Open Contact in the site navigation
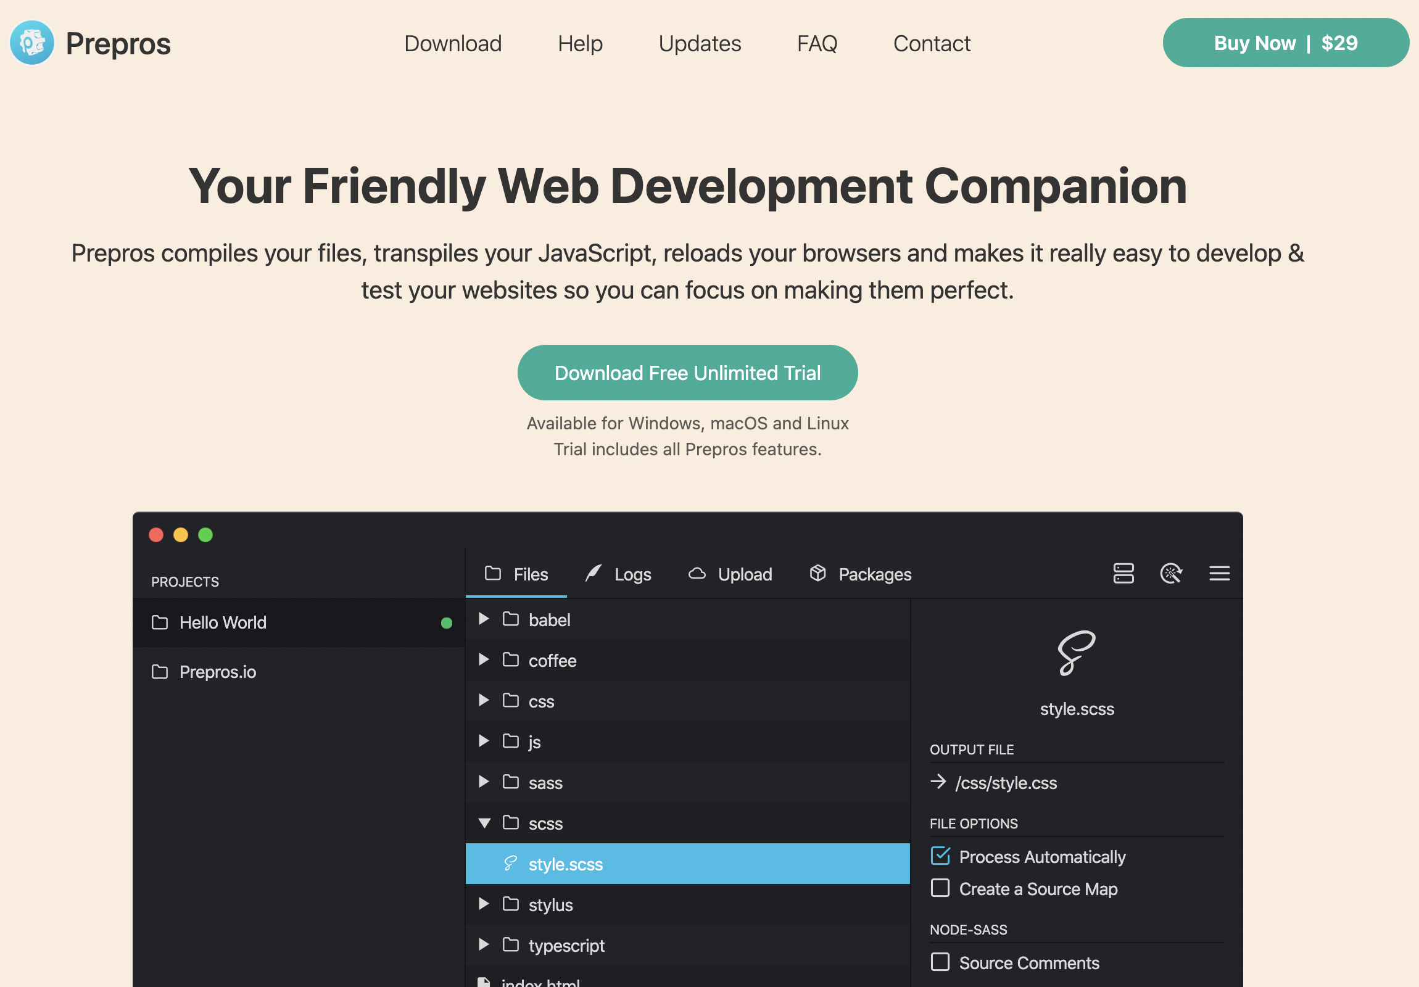This screenshot has width=1419, height=987. coord(932,43)
